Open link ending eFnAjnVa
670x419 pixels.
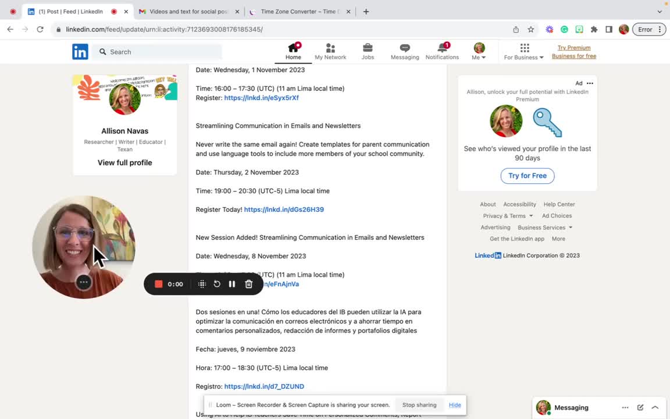pyautogui.click(x=281, y=284)
